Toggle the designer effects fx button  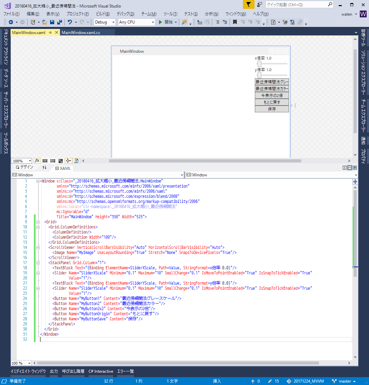(37, 161)
